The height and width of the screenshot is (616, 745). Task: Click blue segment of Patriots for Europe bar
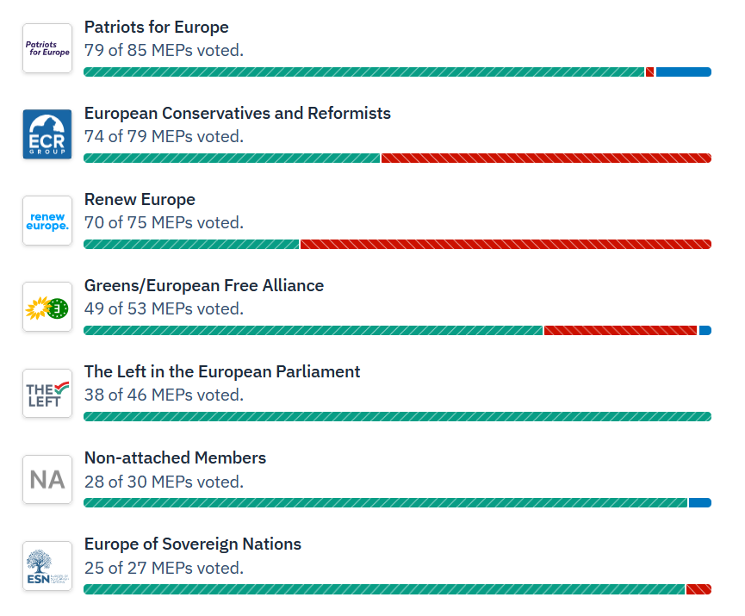pyautogui.click(x=683, y=72)
